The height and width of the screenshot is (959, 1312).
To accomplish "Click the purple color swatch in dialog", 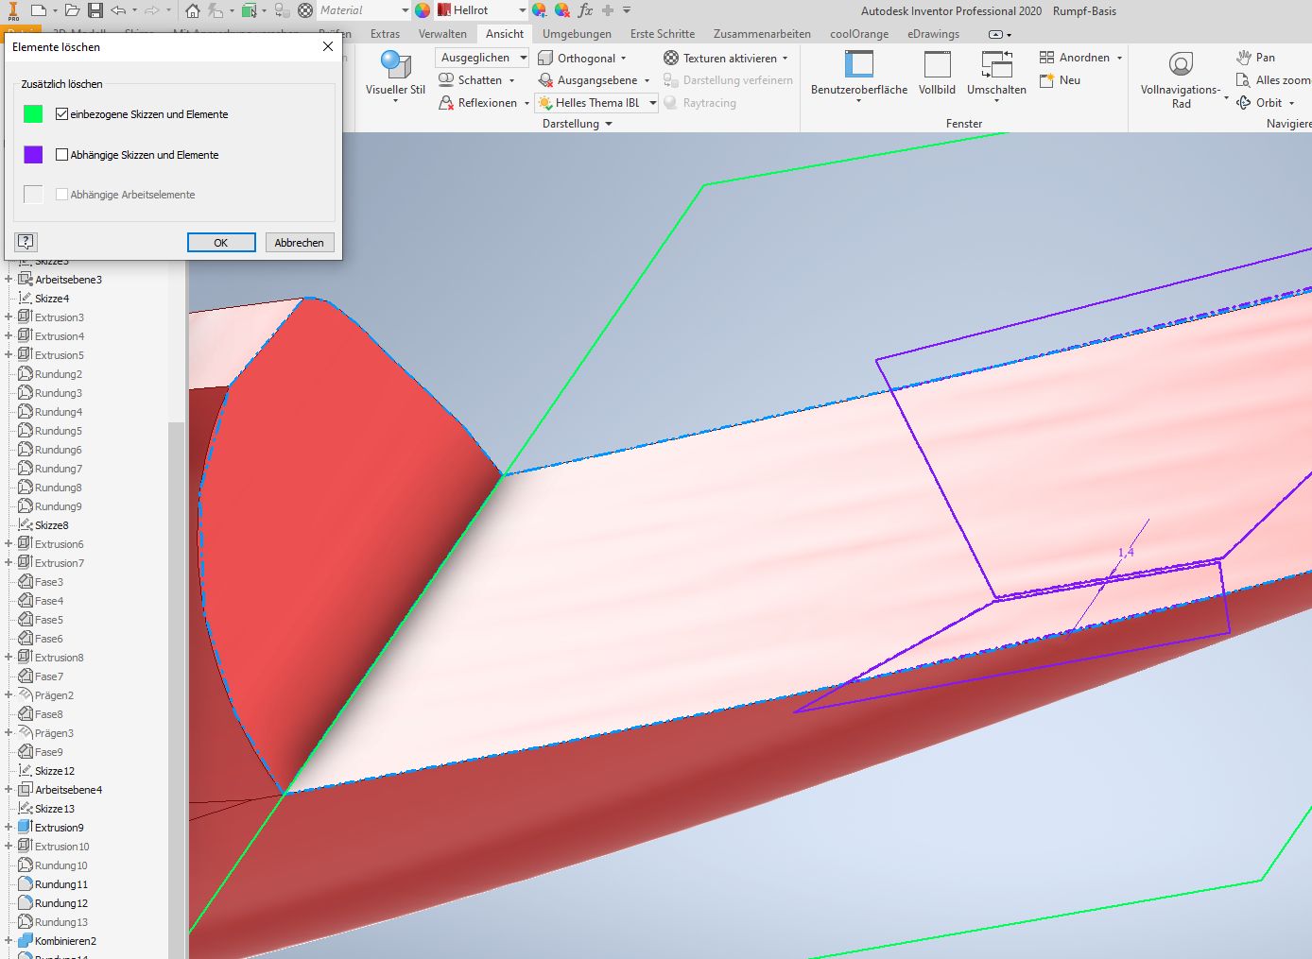I will point(33,155).
